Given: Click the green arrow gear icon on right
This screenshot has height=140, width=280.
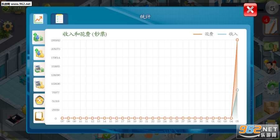Looking at the screenshot, I should [x=272, y=87].
